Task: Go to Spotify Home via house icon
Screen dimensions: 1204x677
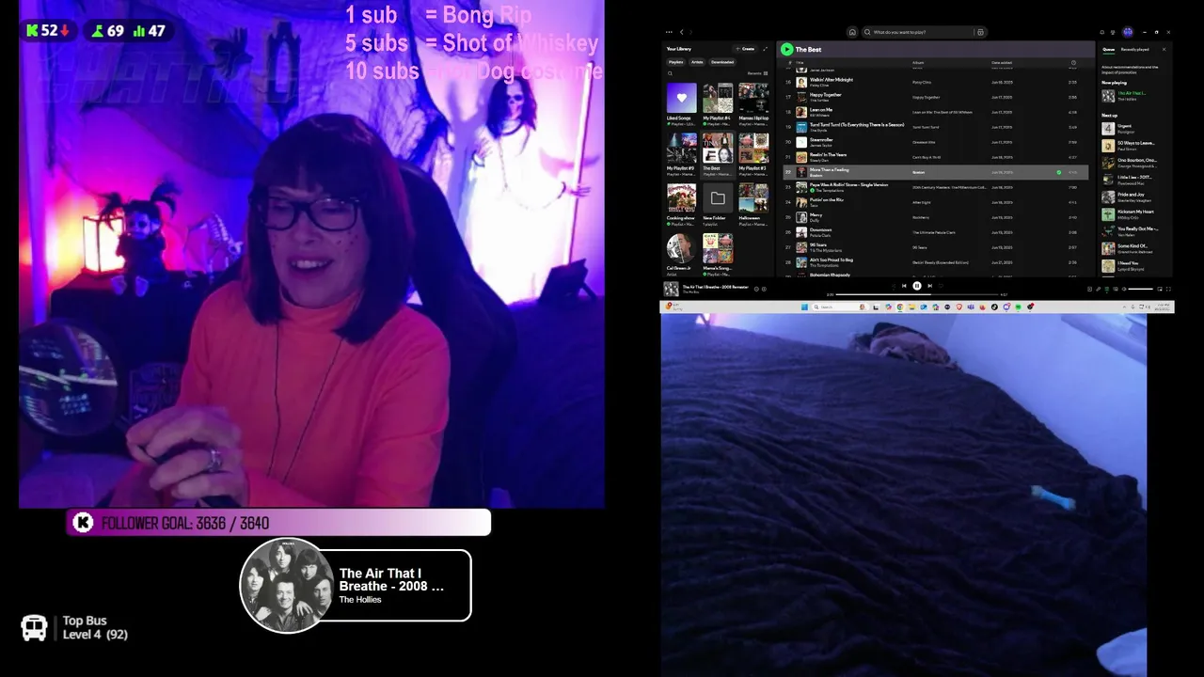Action: [x=852, y=32]
